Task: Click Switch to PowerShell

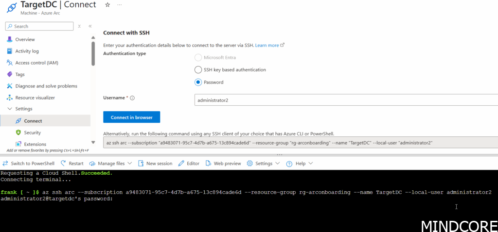Action: point(29,164)
